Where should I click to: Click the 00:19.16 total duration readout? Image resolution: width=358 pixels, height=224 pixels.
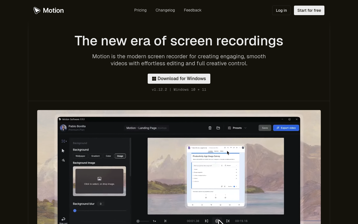pyautogui.click(x=241, y=221)
